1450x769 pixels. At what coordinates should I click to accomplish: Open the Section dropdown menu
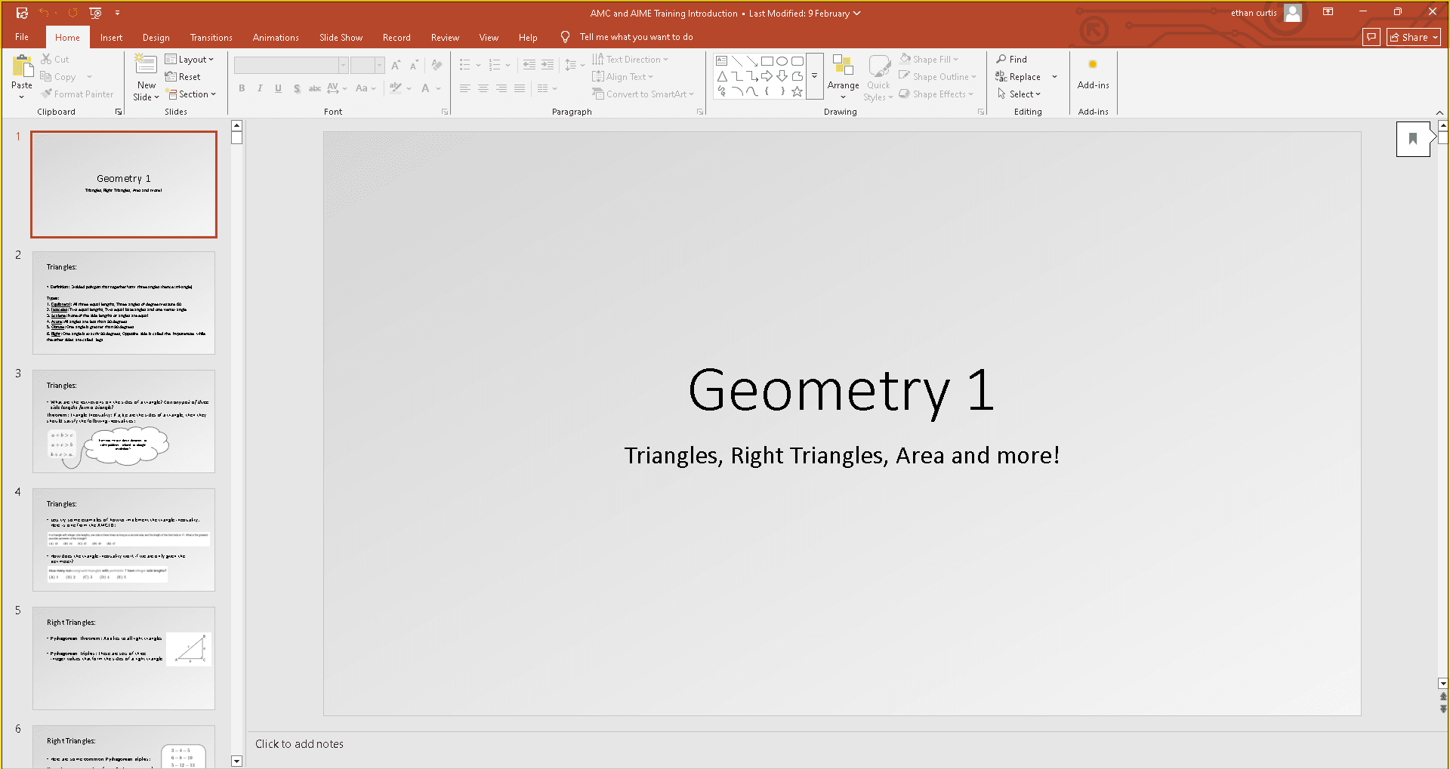click(x=191, y=94)
